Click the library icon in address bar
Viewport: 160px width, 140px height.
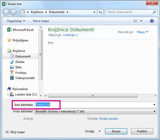click(x=23, y=12)
